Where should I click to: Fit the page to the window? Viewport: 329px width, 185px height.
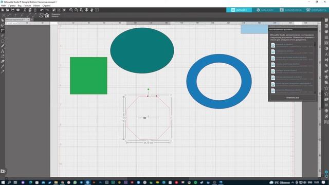pos(97,10)
